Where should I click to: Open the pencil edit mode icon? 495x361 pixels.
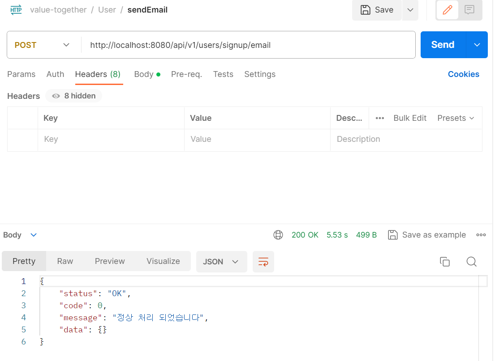tap(448, 10)
